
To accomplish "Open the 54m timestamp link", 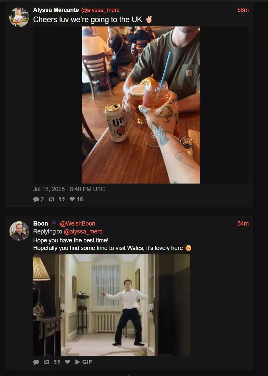I will tap(243, 224).
